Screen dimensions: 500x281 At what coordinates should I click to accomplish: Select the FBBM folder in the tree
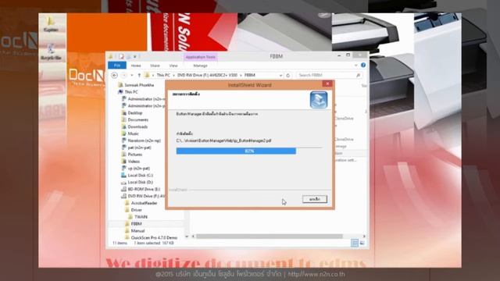136,224
